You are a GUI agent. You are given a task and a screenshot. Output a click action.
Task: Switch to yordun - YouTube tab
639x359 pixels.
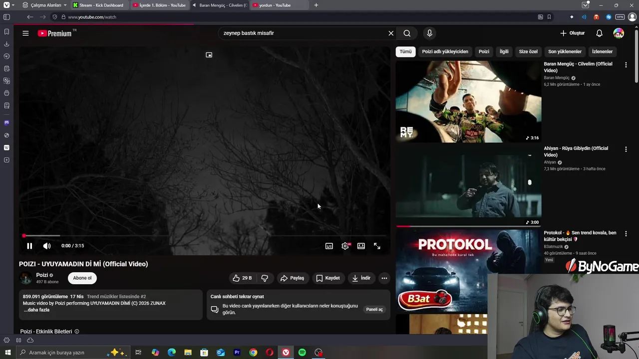279,5
